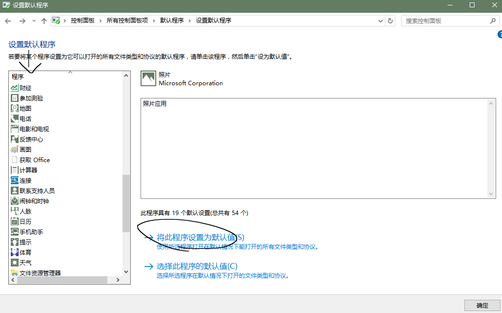Click the 天气 sun icon
Image resolution: width=502 pixels, height=313 pixels.
click(14, 263)
